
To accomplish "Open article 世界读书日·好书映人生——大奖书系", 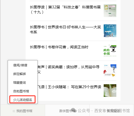I will click(65, 30).
